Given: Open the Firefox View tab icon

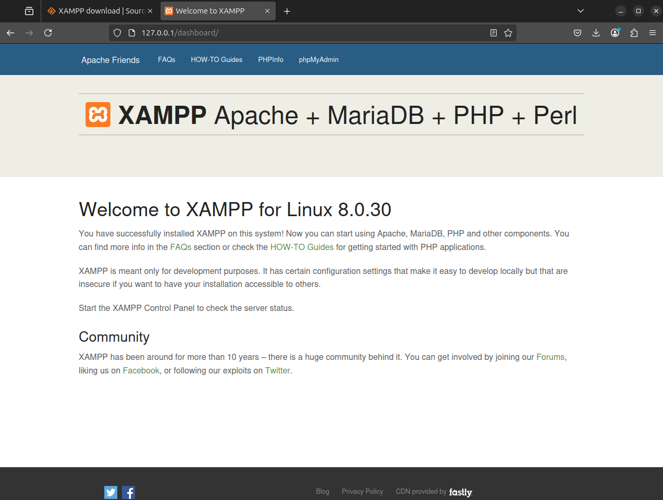Looking at the screenshot, I should coord(29,11).
